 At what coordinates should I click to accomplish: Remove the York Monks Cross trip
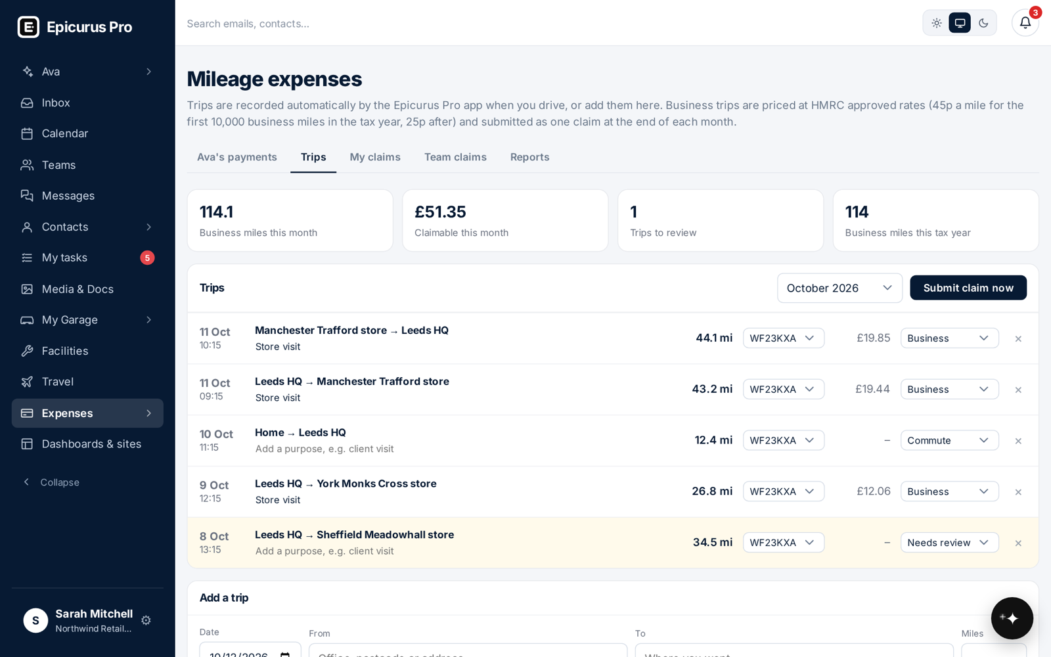click(x=1018, y=492)
